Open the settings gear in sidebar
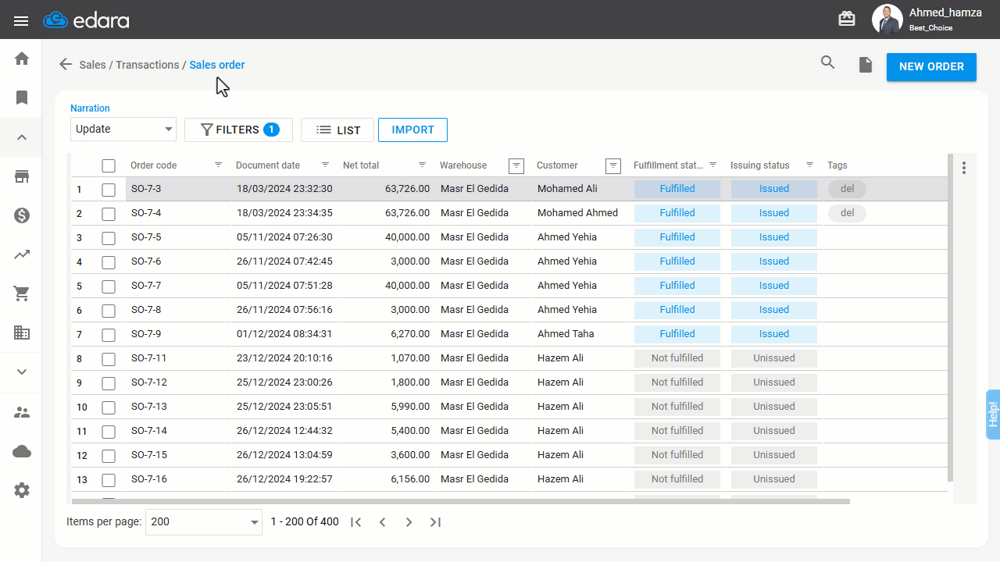The width and height of the screenshot is (1000, 562). [22, 490]
